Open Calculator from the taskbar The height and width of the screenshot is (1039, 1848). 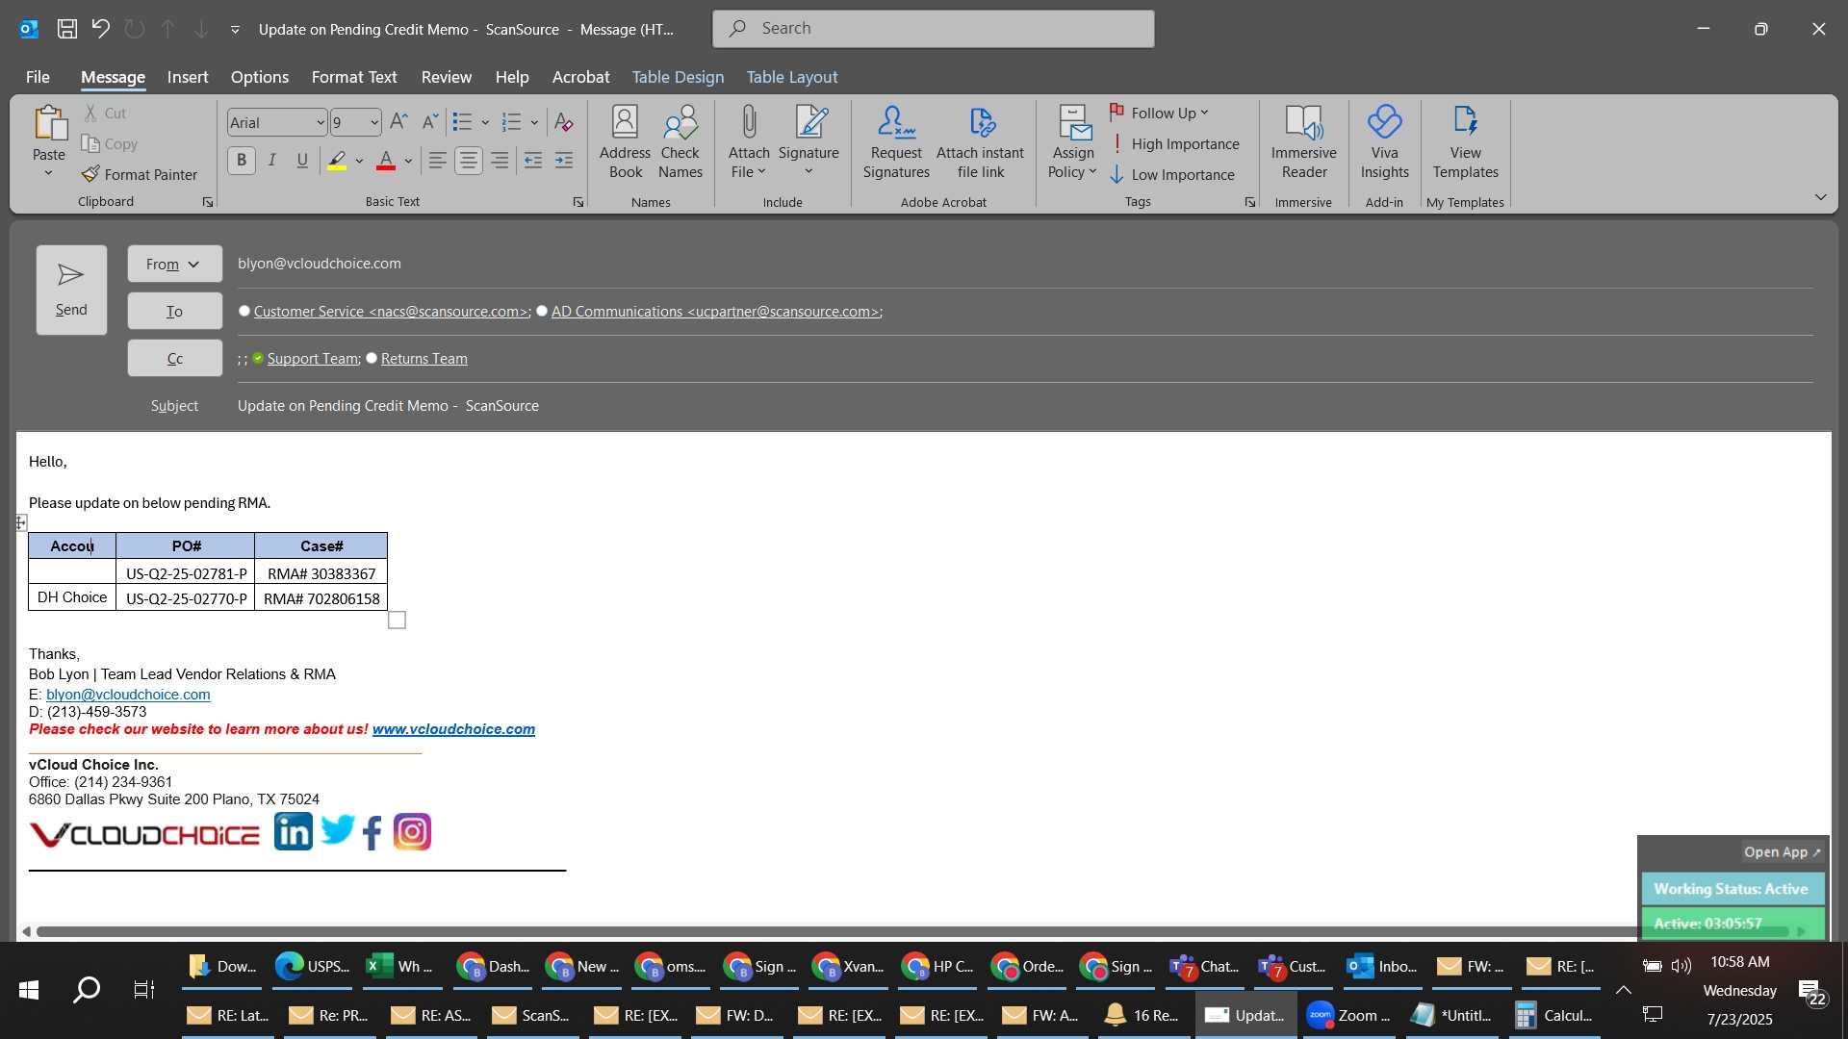pos(1554,1015)
